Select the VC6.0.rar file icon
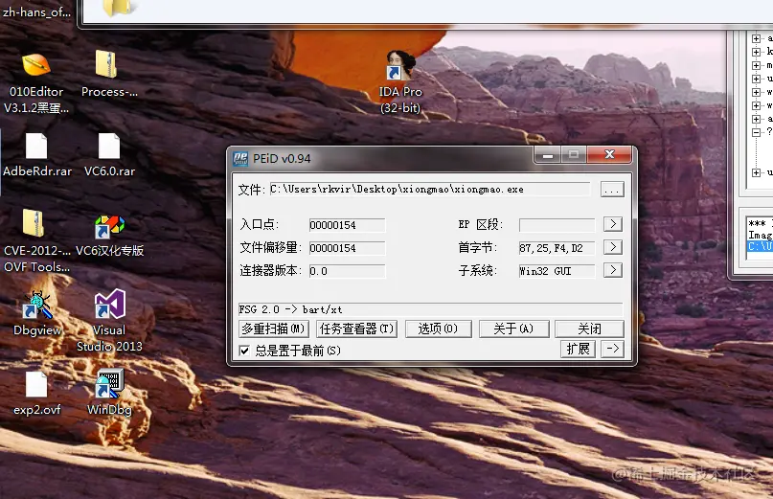The height and width of the screenshot is (499, 773). click(109, 147)
